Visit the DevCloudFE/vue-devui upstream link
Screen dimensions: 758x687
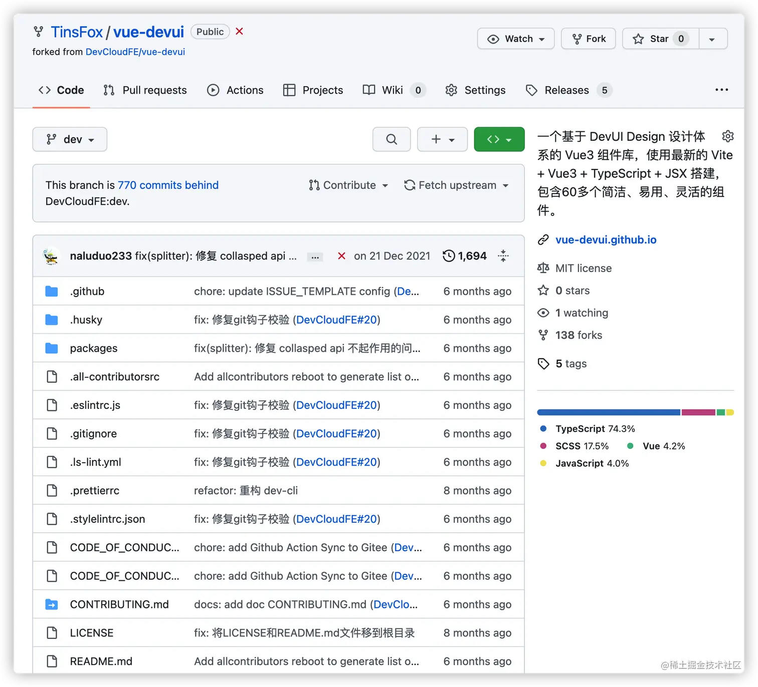pyautogui.click(x=135, y=52)
